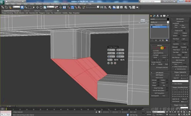Activate the Select and Scale tool
Viewport: 191px width, 116px height.
(x=45, y=7)
